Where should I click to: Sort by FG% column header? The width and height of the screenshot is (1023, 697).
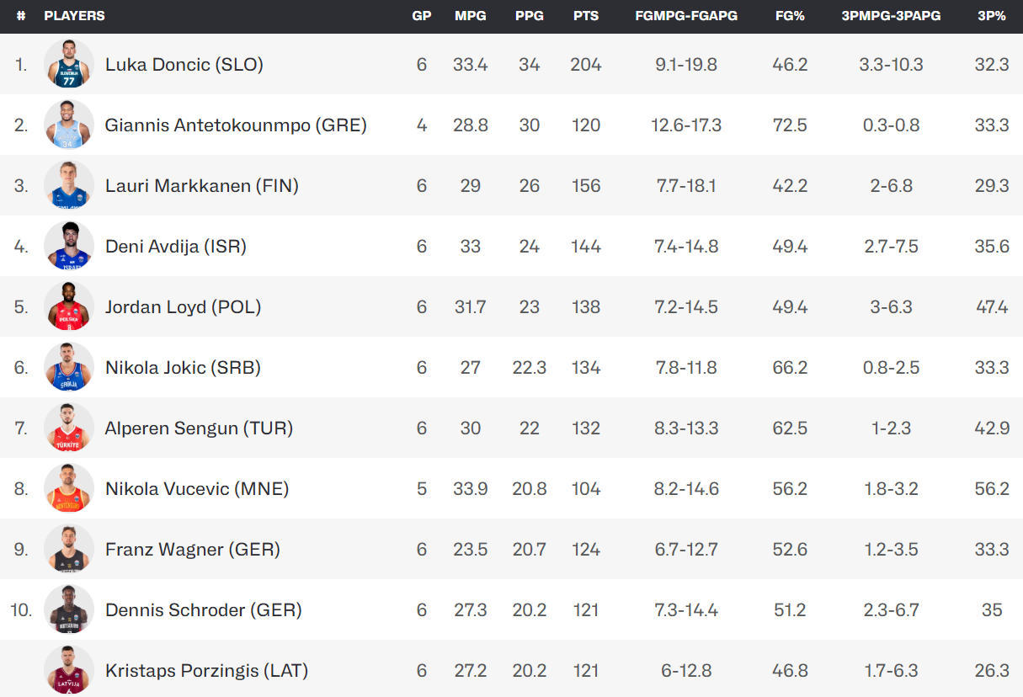click(790, 16)
